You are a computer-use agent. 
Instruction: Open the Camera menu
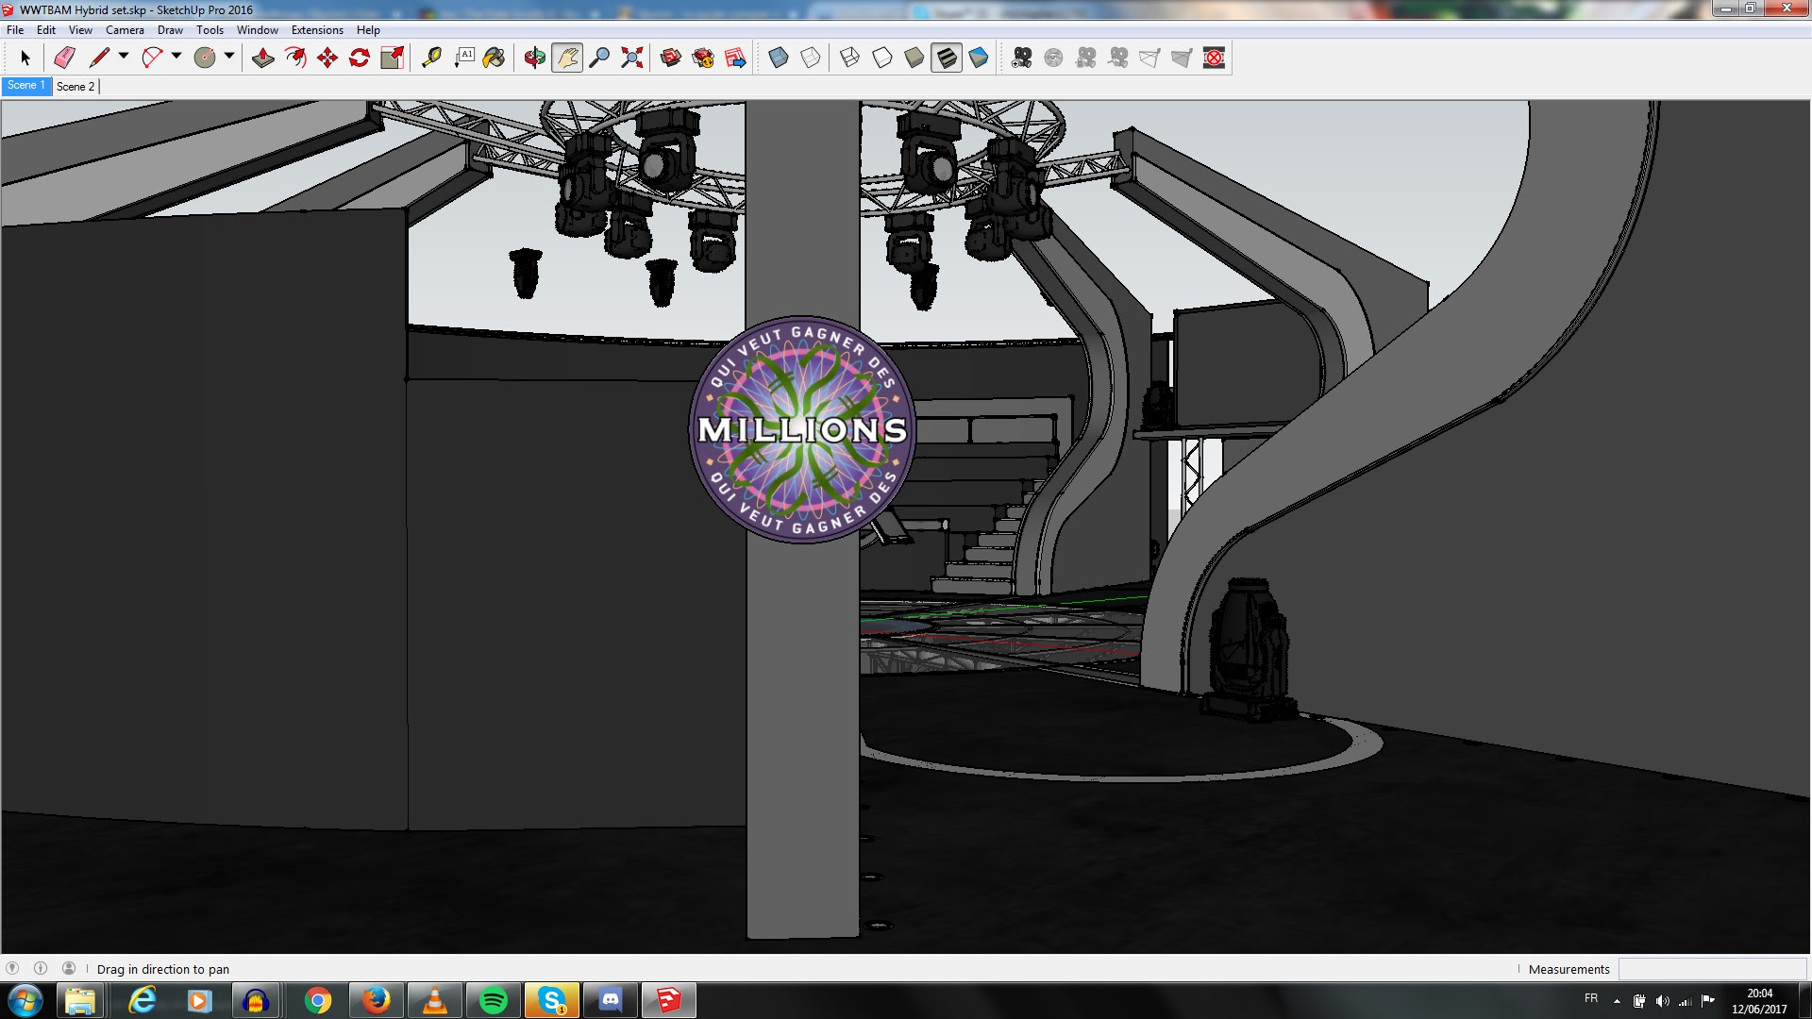(x=125, y=30)
